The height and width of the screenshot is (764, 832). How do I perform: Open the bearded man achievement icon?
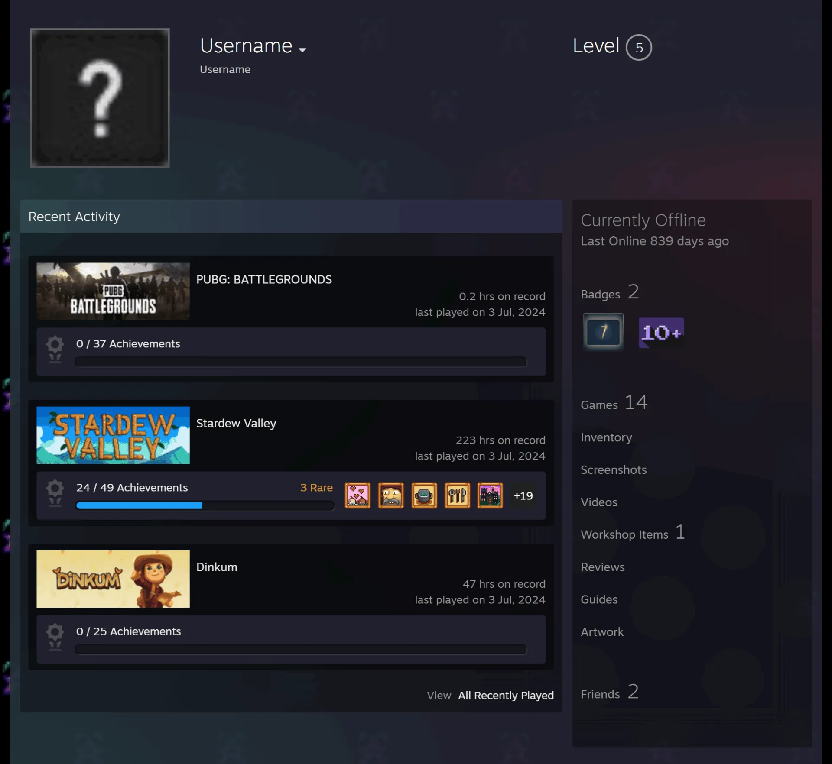coord(391,495)
